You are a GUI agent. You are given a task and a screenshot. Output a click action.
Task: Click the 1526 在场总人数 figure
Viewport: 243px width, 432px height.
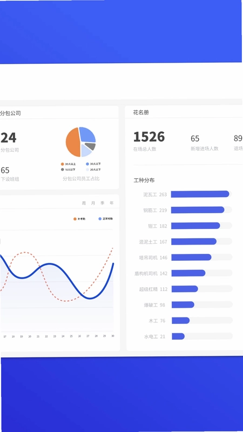149,137
